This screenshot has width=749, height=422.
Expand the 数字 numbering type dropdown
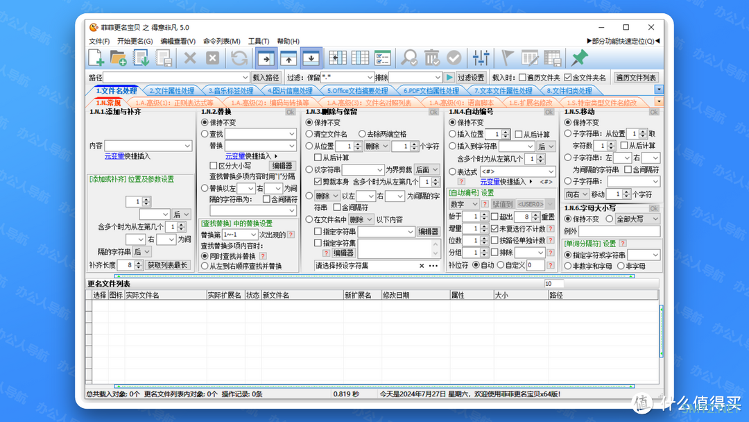(474, 204)
